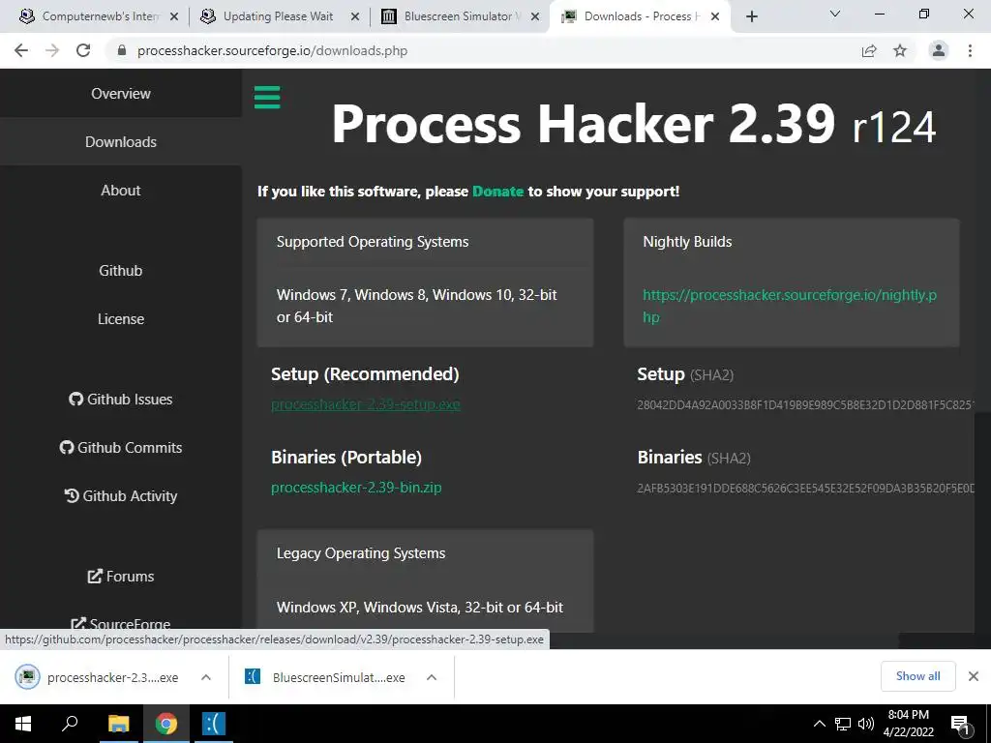Open the About sidebar item

coord(121,191)
